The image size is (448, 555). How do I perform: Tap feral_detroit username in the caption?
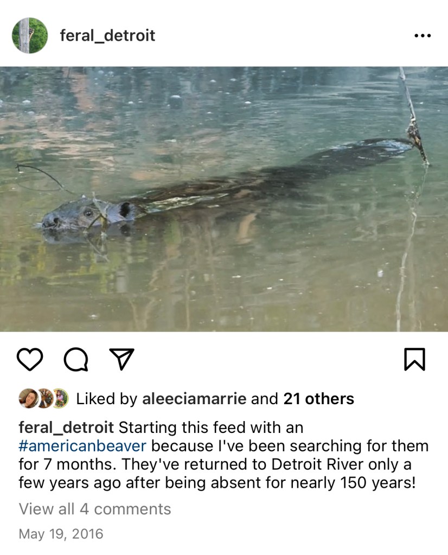tap(66, 428)
